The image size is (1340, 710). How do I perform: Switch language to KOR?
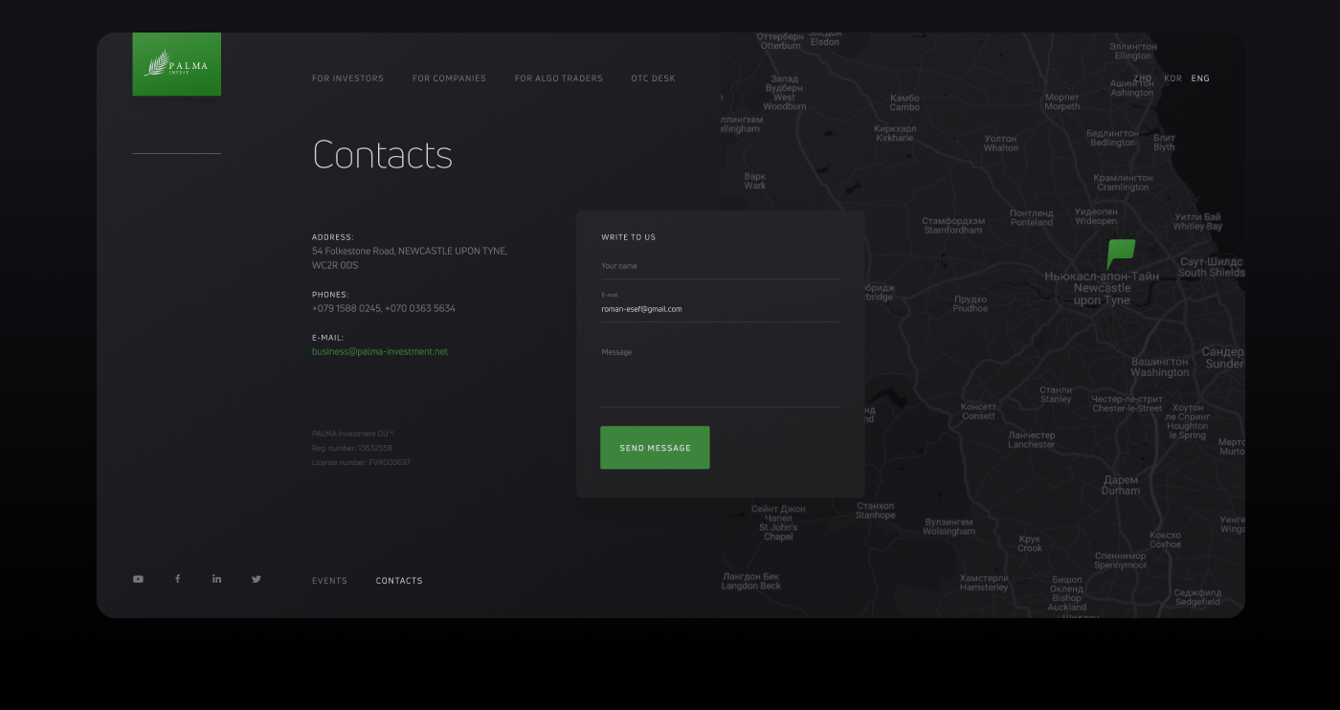pyautogui.click(x=1172, y=78)
